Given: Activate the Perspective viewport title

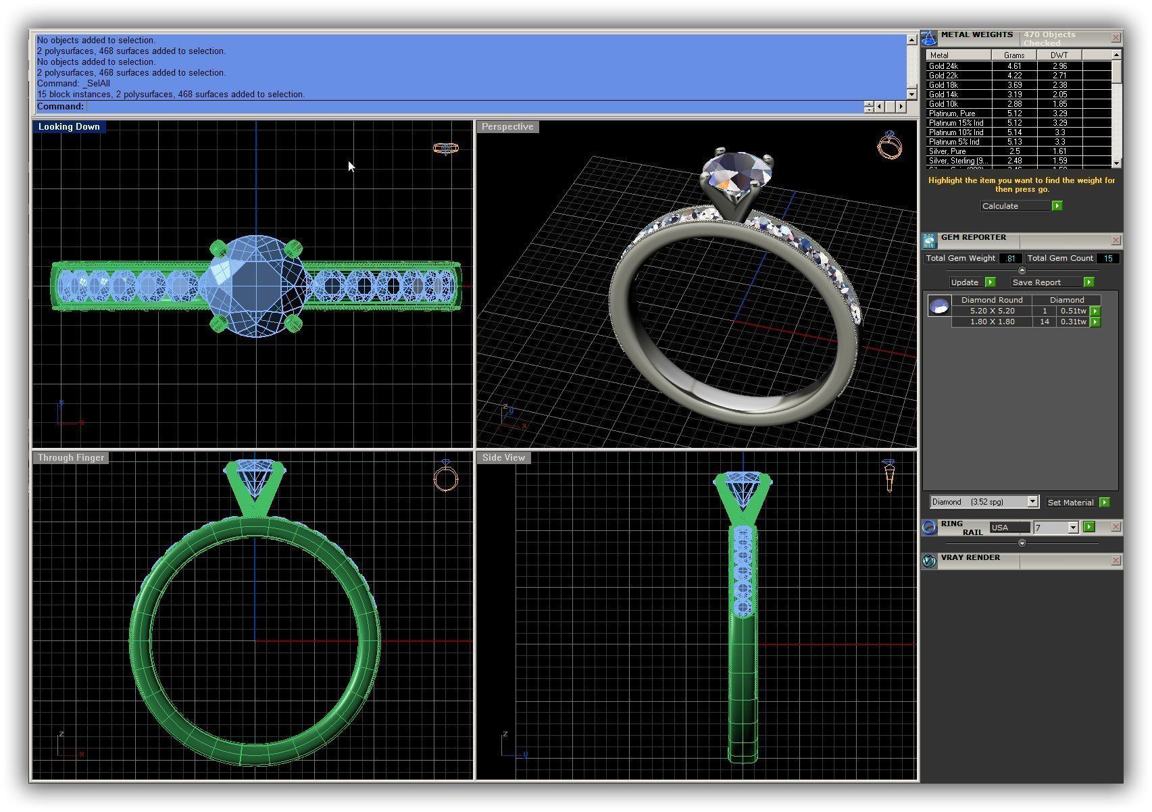Looking at the screenshot, I should click(507, 127).
